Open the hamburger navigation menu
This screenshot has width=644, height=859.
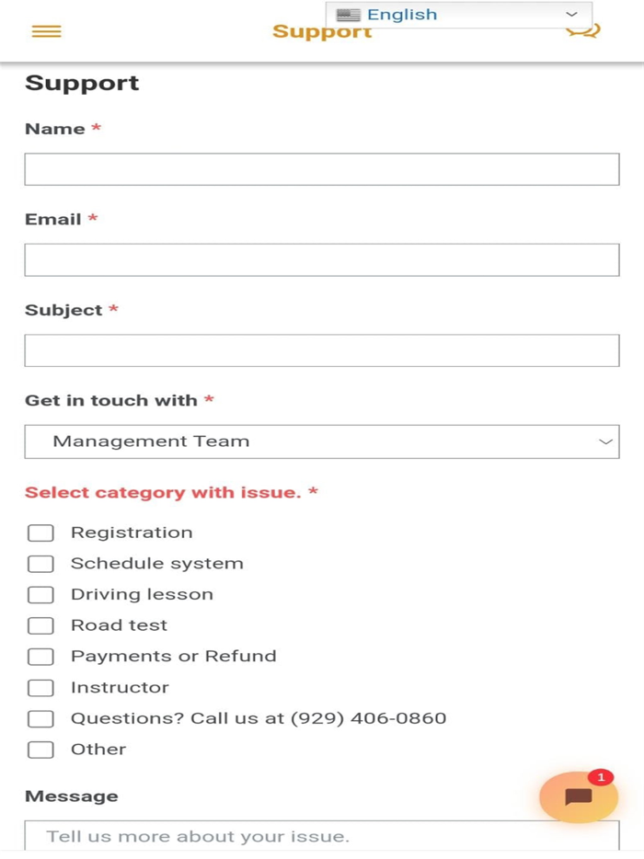pyautogui.click(x=46, y=30)
